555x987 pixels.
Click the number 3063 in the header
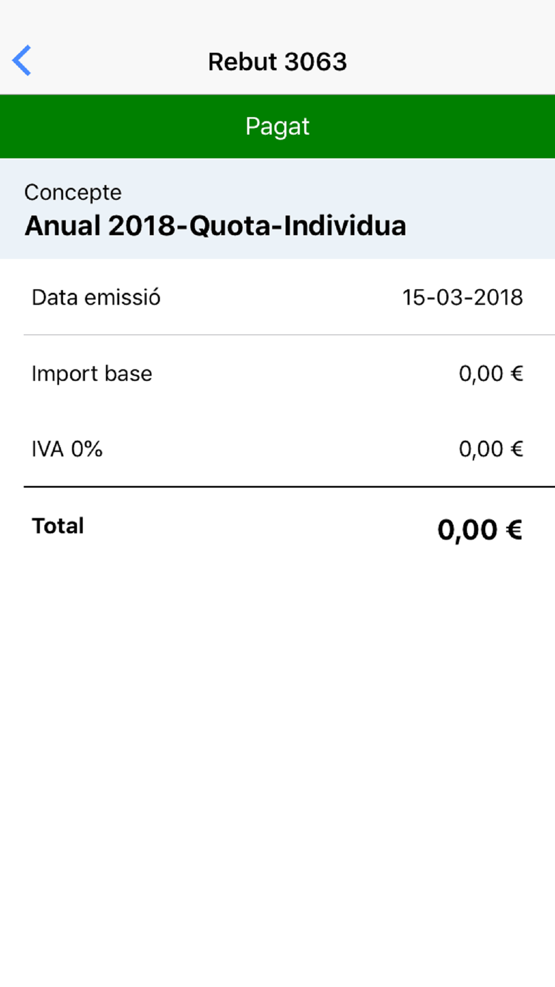click(x=316, y=62)
